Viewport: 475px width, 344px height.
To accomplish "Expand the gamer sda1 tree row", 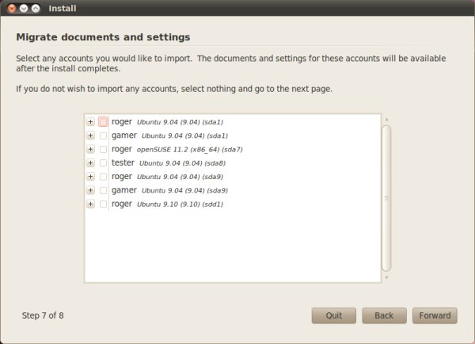I will coord(90,136).
